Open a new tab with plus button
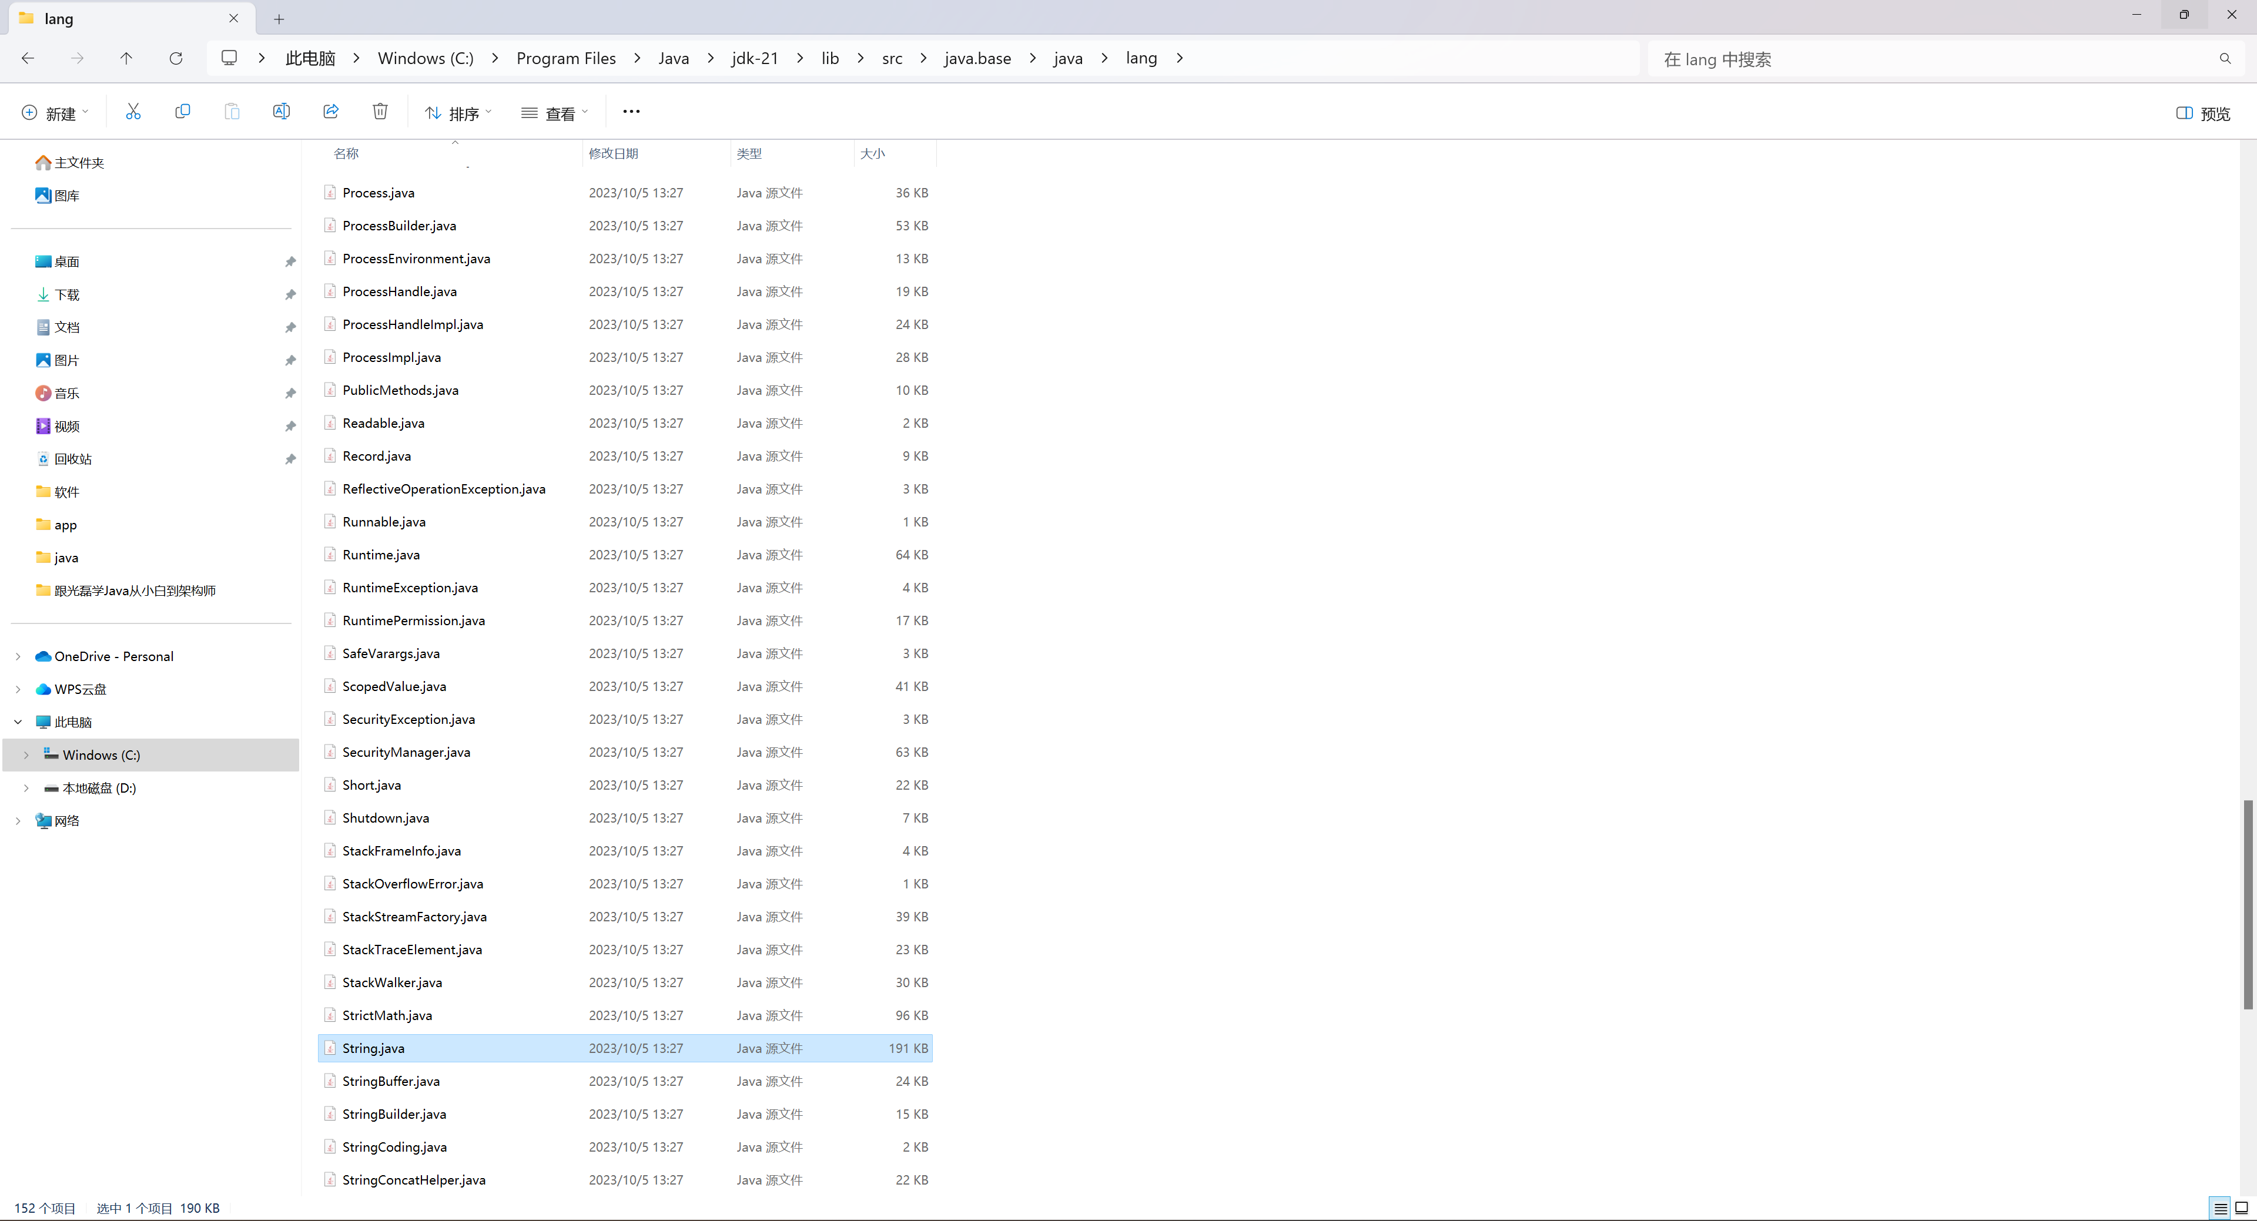The width and height of the screenshot is (2257, 1221). coord(279,18)
